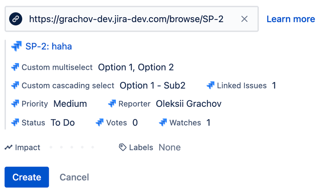This screenshot has width=327, height=196.
Task: Clear the URL with the X button
Action: click(244, 19)
